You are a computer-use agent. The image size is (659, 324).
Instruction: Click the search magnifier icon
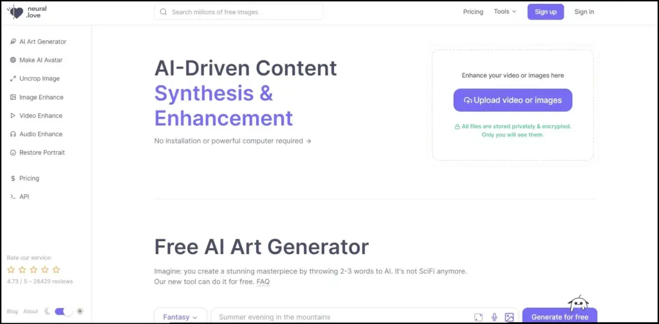click(163, 12)
